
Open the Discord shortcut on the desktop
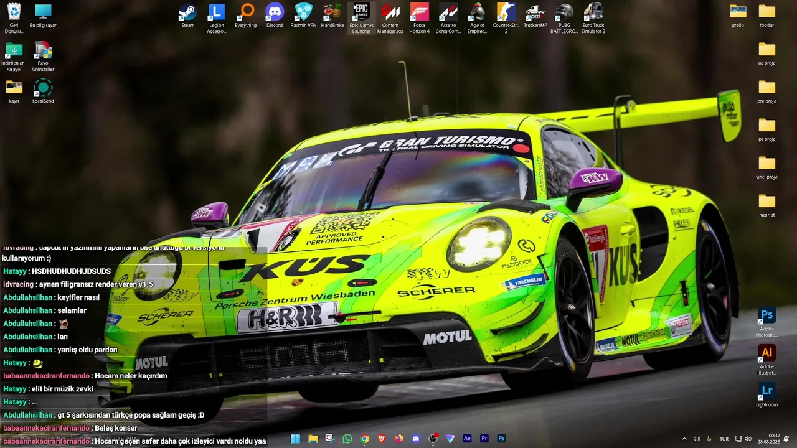click(275, 16)
